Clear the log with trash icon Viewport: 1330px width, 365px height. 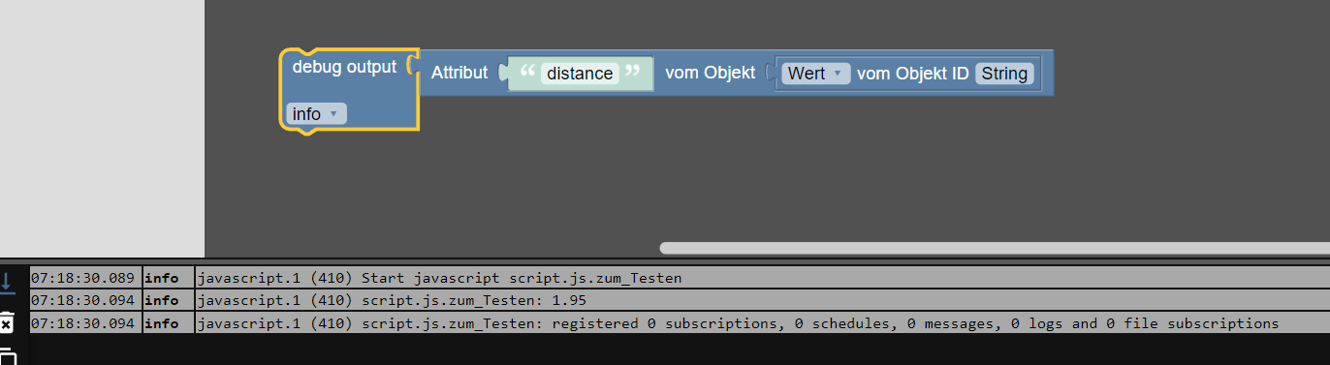tap(7, 321)
